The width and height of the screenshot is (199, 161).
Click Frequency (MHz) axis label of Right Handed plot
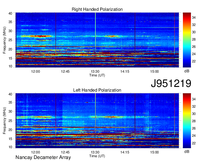(4, 40)
